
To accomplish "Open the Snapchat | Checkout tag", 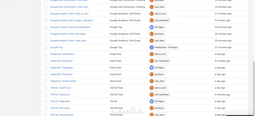I will coord(61,61).
